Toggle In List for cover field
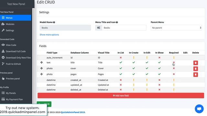 pos(121,68)
